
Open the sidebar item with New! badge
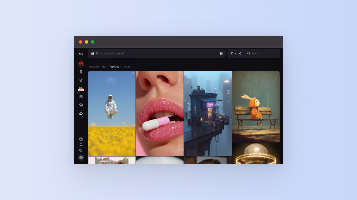click(x=81, y=88)
